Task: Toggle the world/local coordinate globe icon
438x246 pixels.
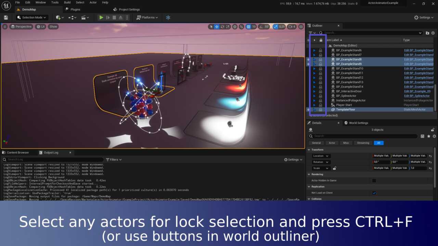Action: pyautogui.click(x=235, y=27)
